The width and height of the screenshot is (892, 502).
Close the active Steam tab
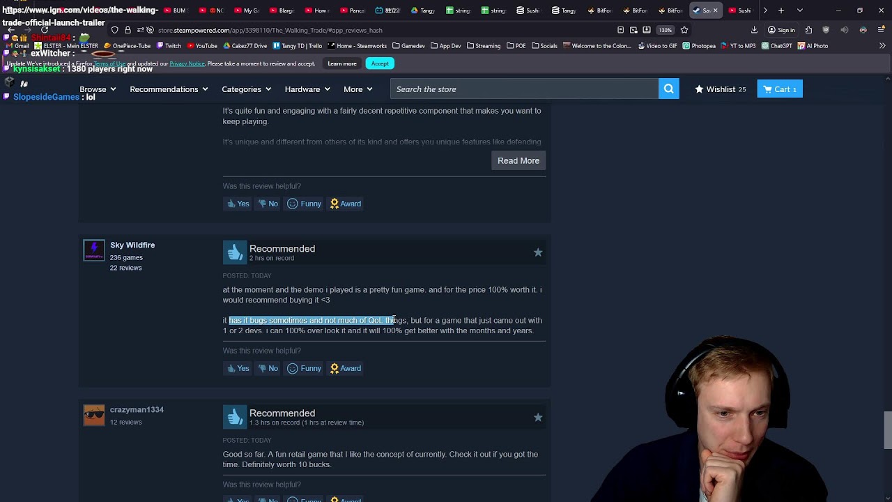715,10
